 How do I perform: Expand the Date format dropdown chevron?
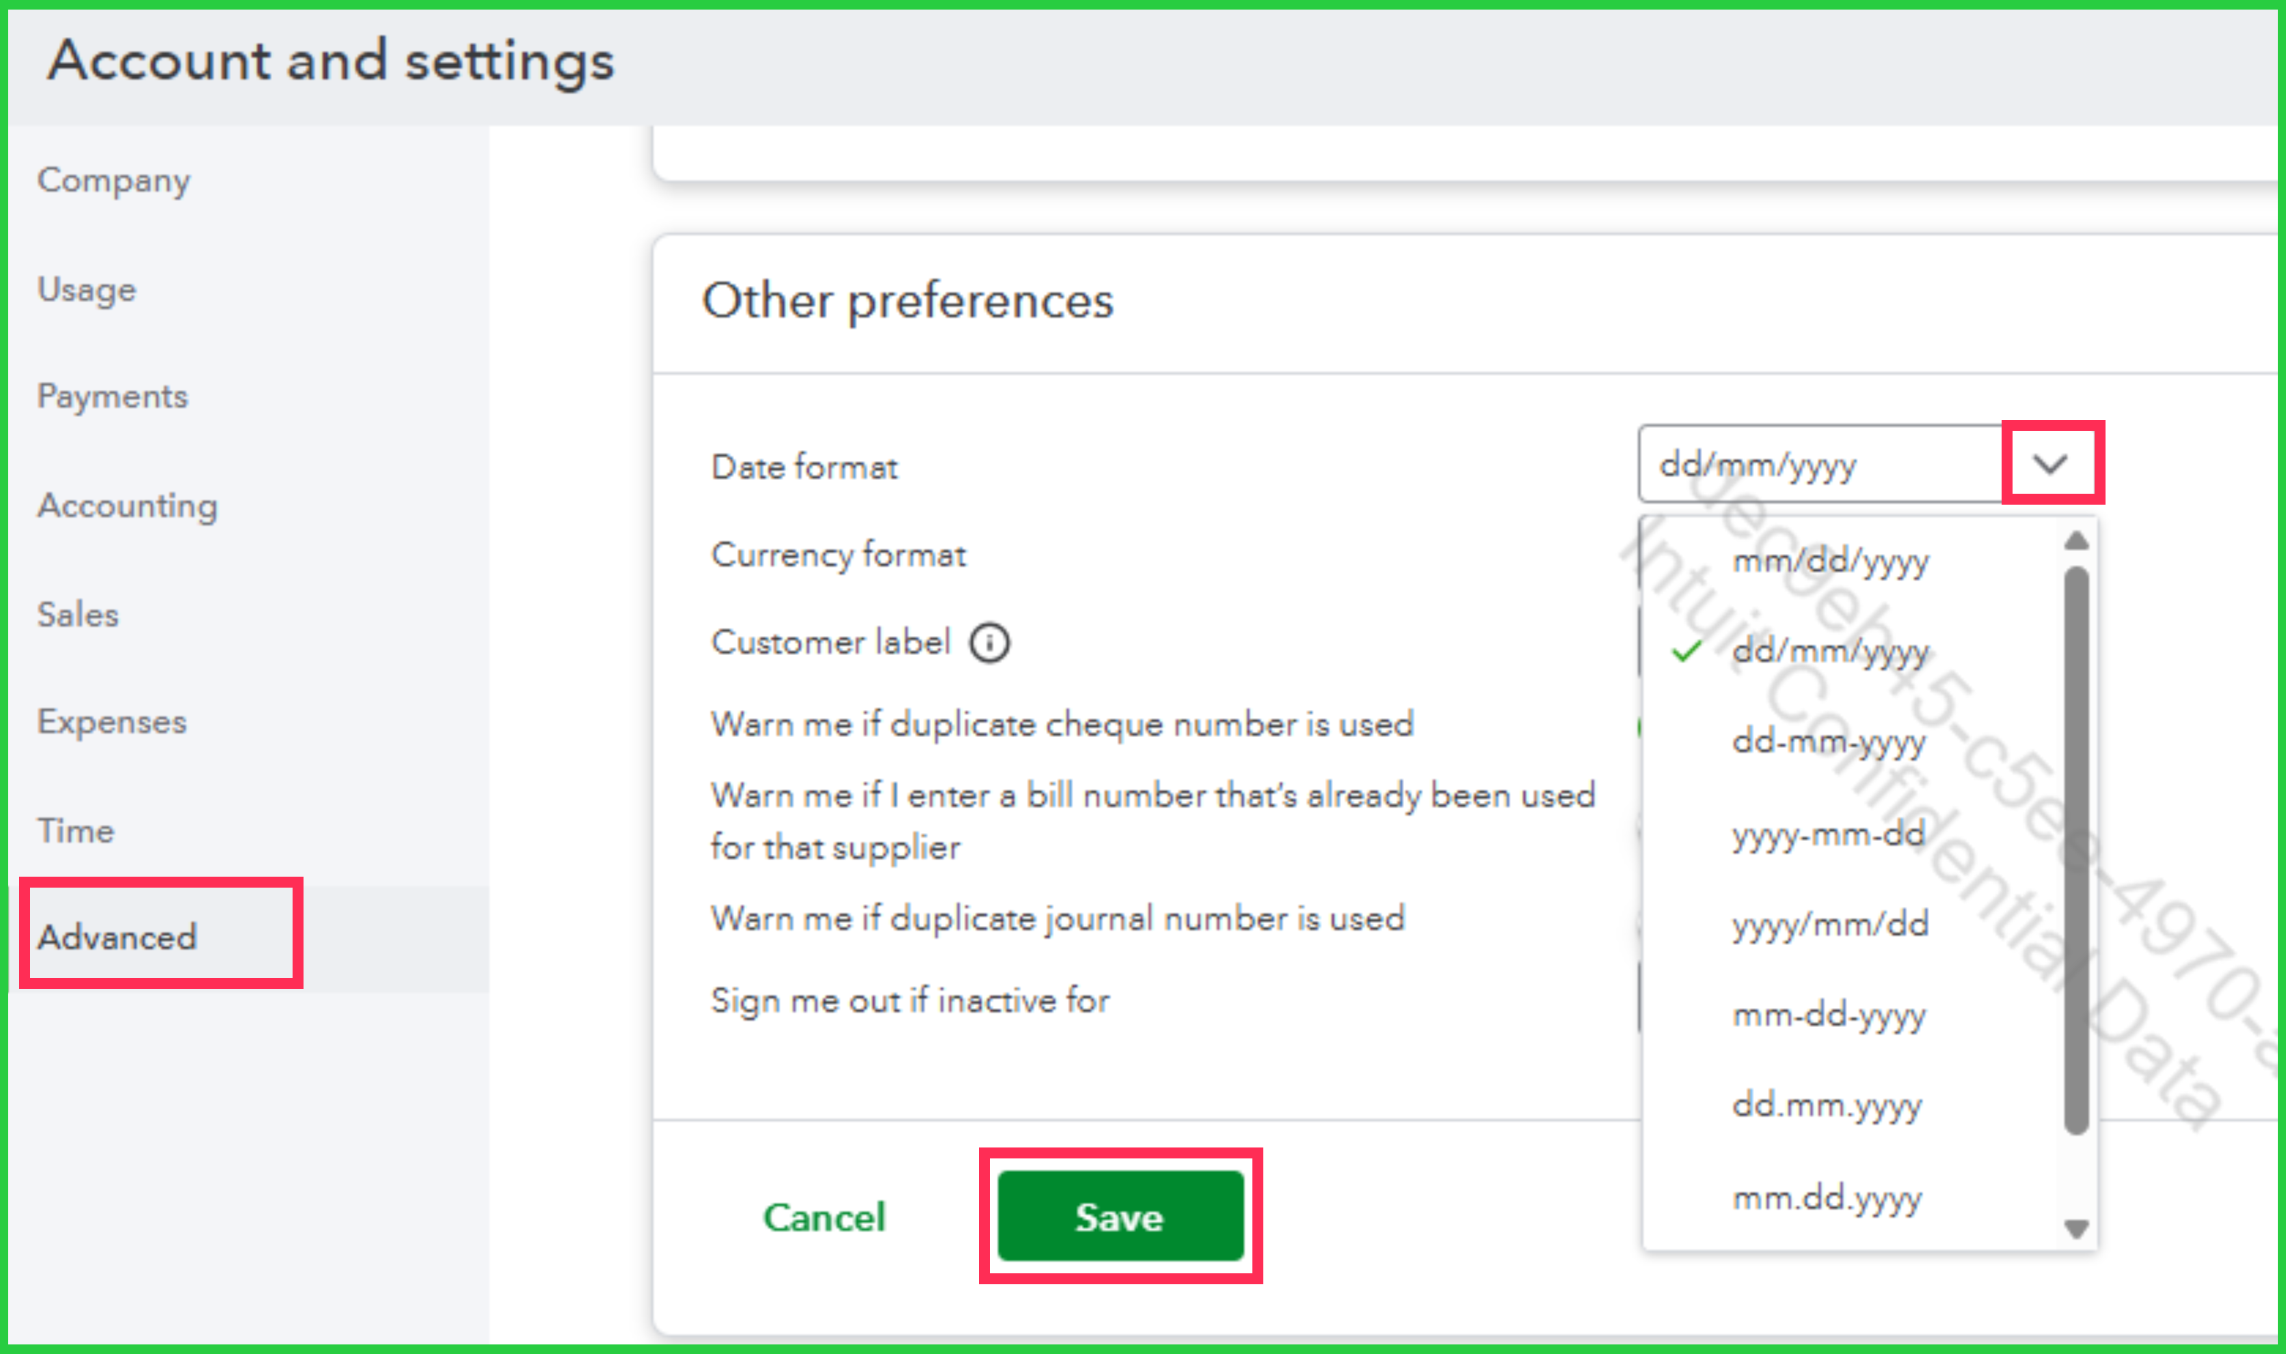[2050, 464]
